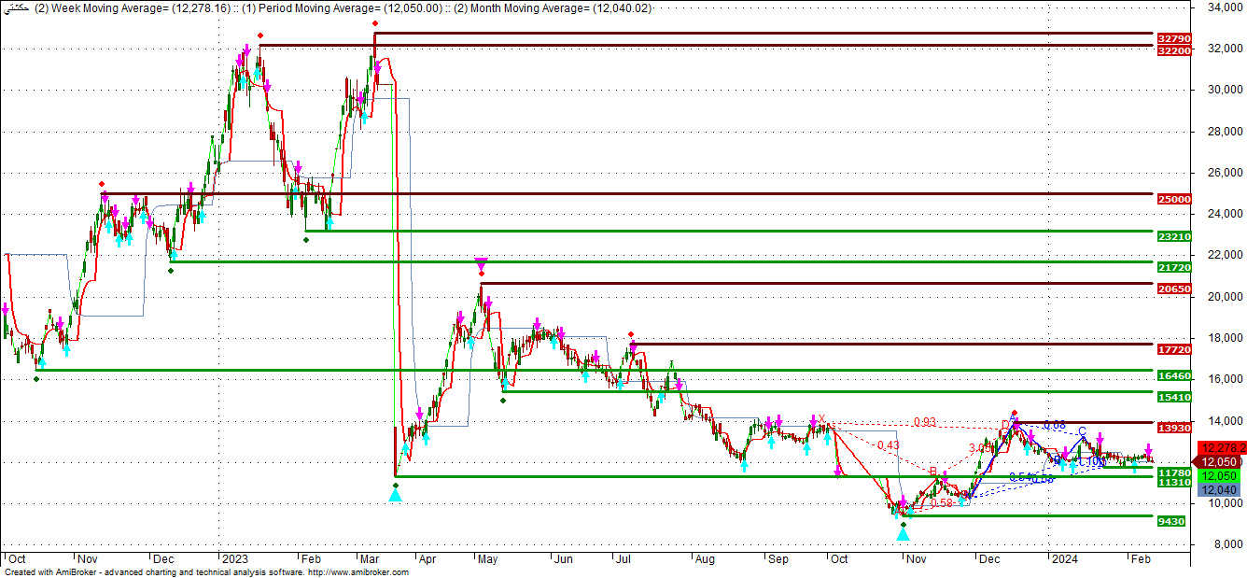The height and width of the screenshot is (578, 1247).
Task: Select the 0.93 ratio label on the dashed line
Action: click(x=924, y=422)
